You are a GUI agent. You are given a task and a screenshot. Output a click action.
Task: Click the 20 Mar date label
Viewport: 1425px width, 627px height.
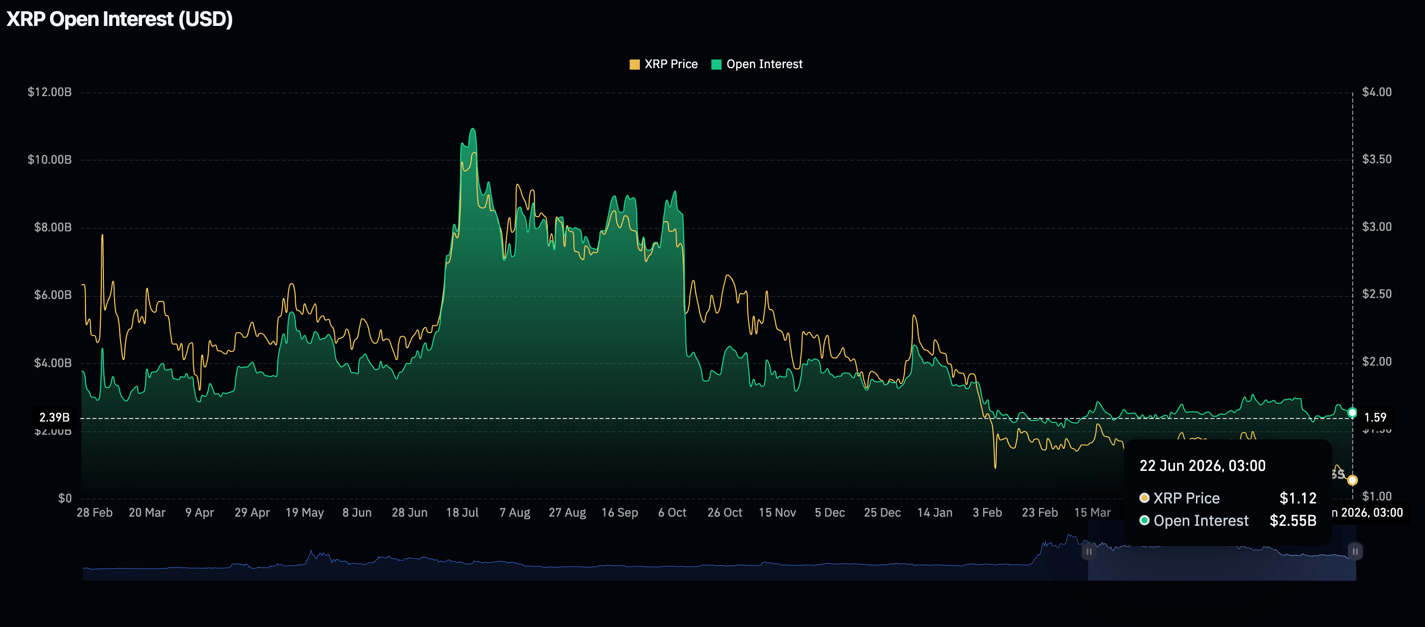(x=147, y=513)
